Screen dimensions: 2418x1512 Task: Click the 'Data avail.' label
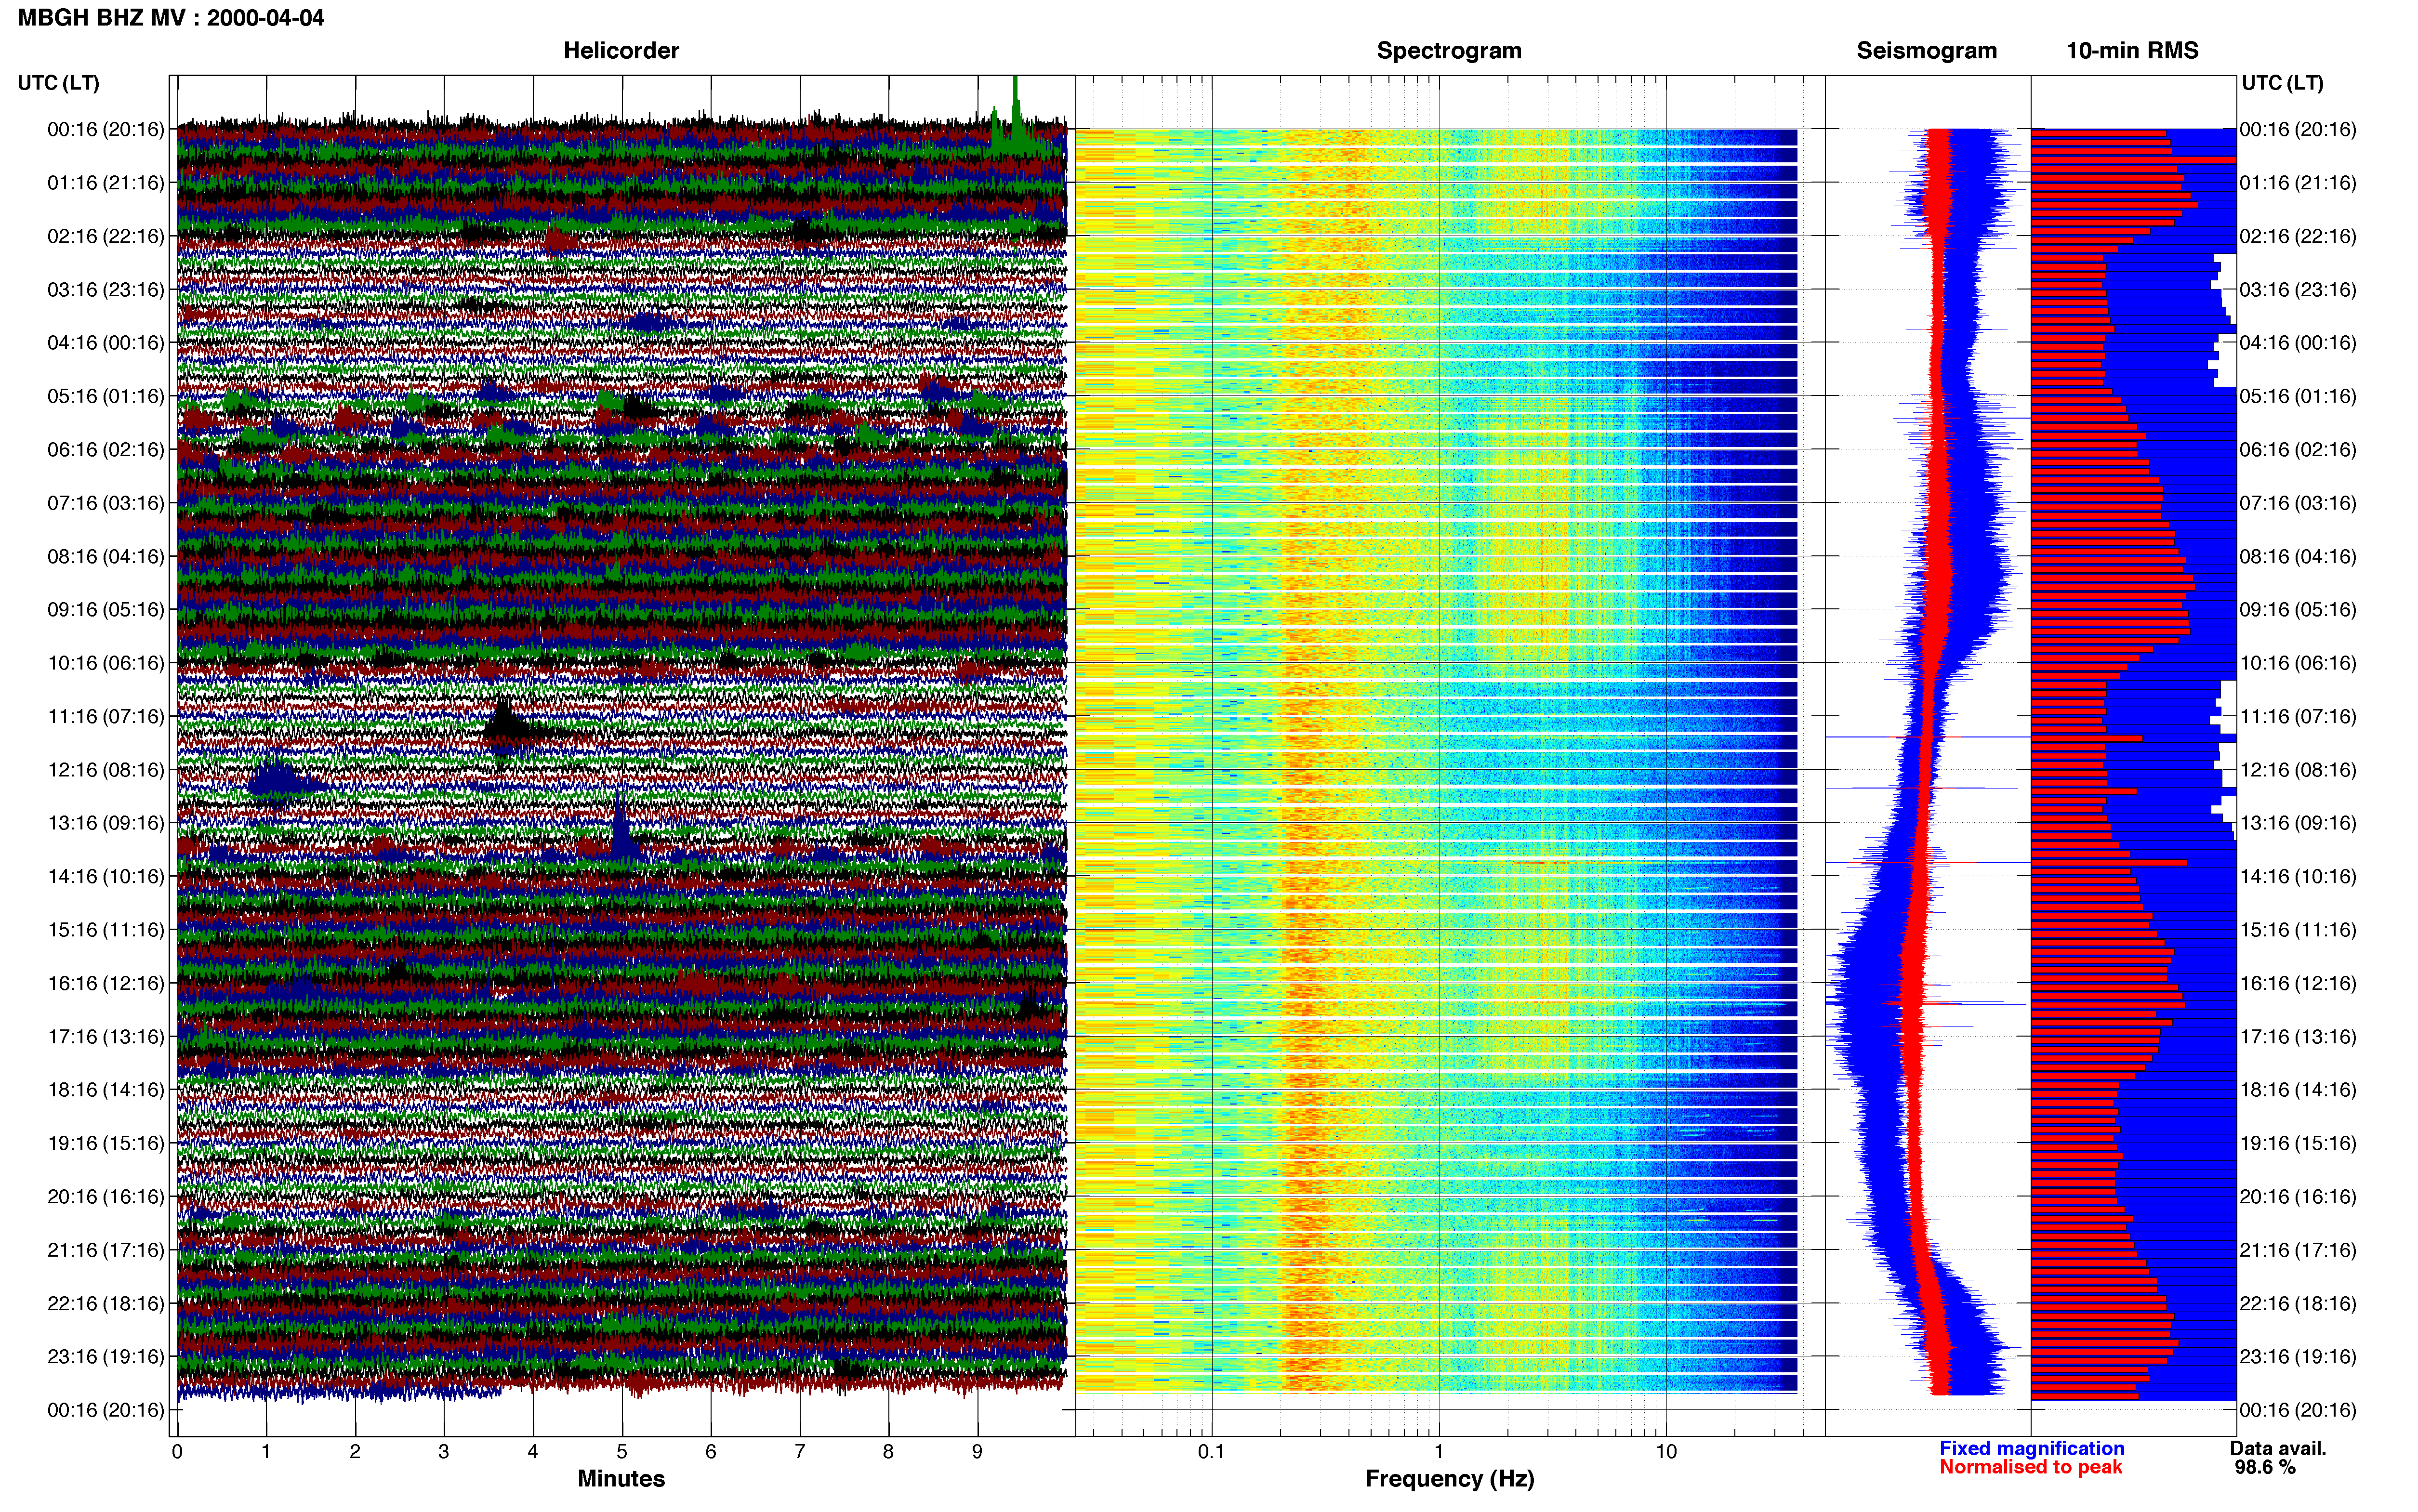2278,1448
